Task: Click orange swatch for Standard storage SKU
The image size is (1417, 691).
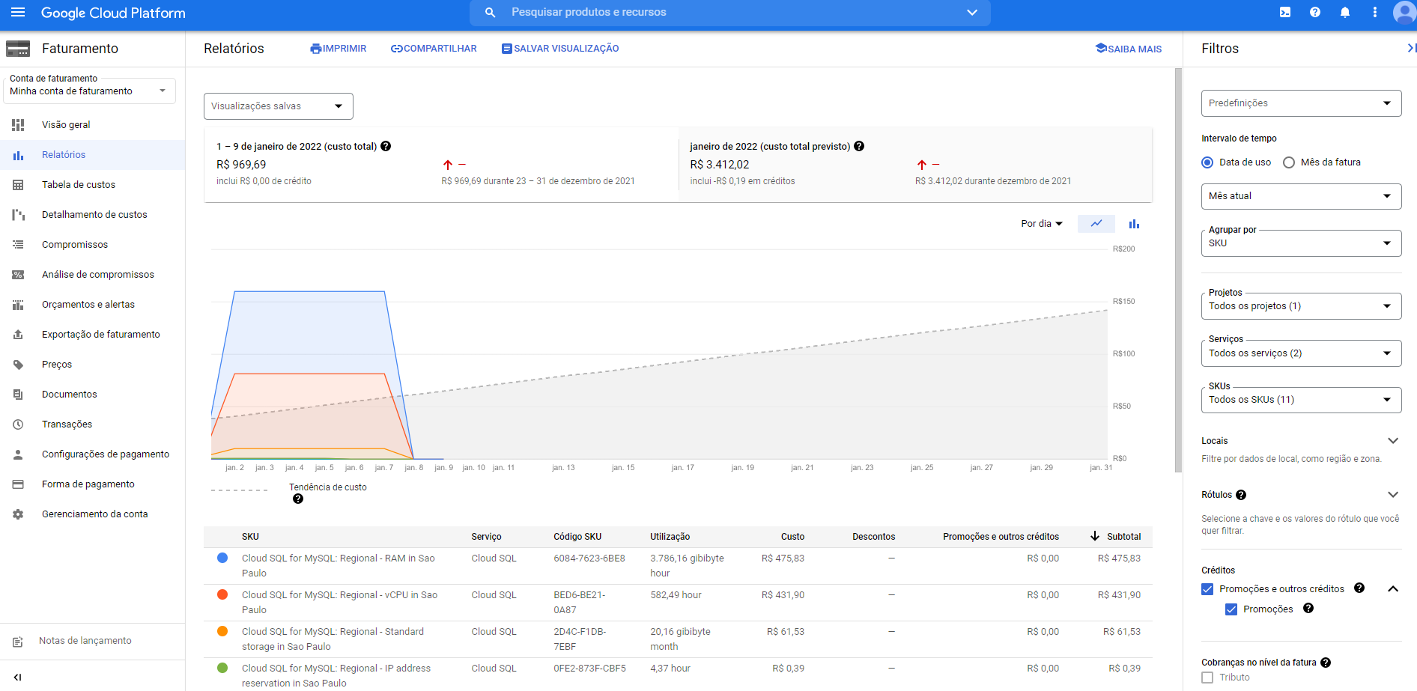Action: 222,631
